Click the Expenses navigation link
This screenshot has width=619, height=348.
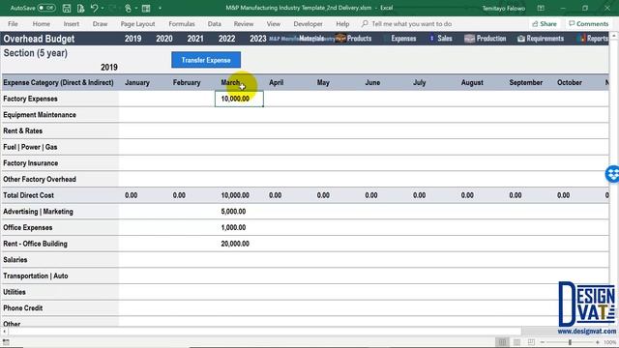tap(403, 39)
